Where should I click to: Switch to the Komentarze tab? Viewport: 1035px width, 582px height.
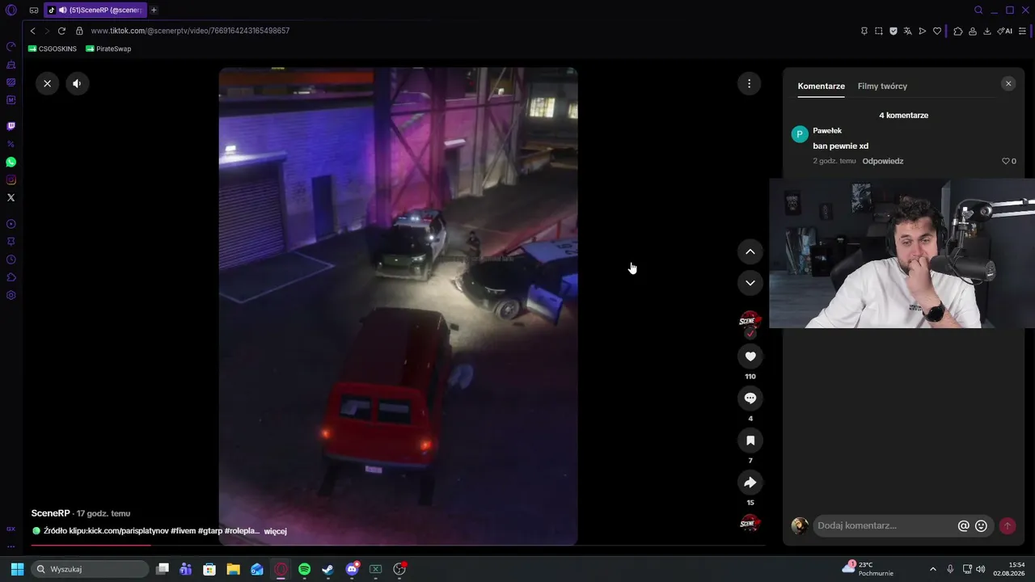[x=822, y=86]
